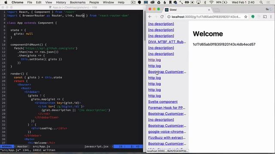Open the Chrome application menu
This screenshot has height=154, width=275.
coord(17,2)
